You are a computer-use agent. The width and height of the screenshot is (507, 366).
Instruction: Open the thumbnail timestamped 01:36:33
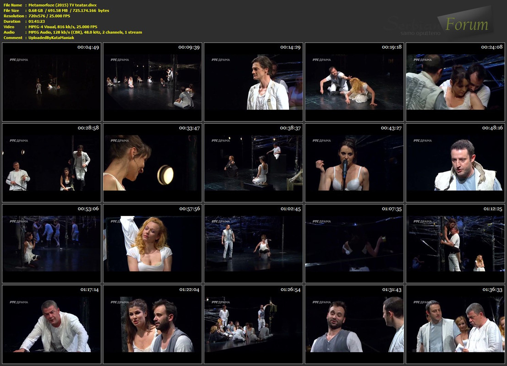coord(455,324)
